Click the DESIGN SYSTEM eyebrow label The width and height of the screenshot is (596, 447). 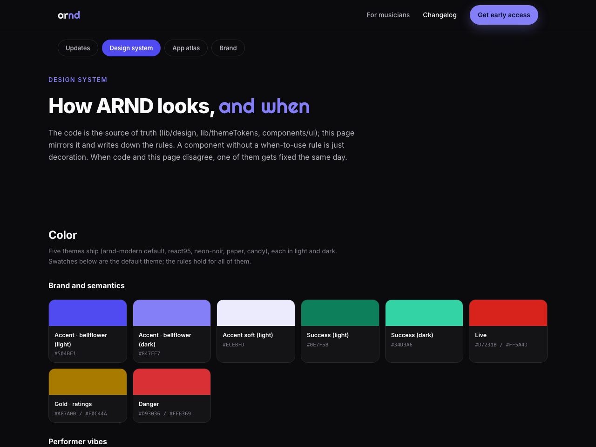coord(78,80)
